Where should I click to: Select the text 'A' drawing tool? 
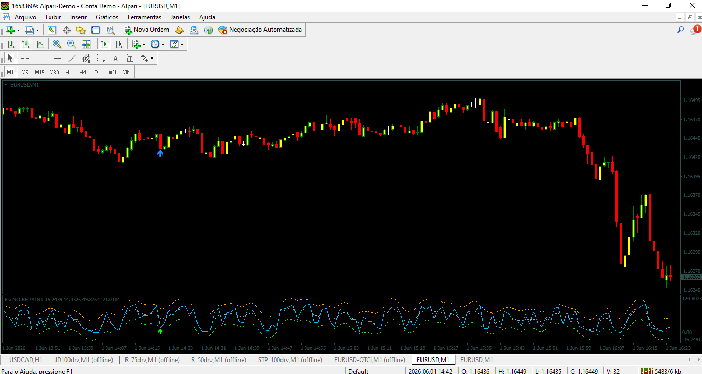click(115, 58)
